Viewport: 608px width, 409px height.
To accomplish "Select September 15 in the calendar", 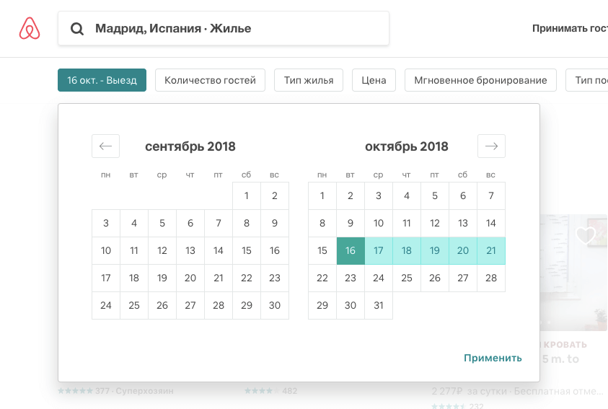I will [x=247, y=251].
